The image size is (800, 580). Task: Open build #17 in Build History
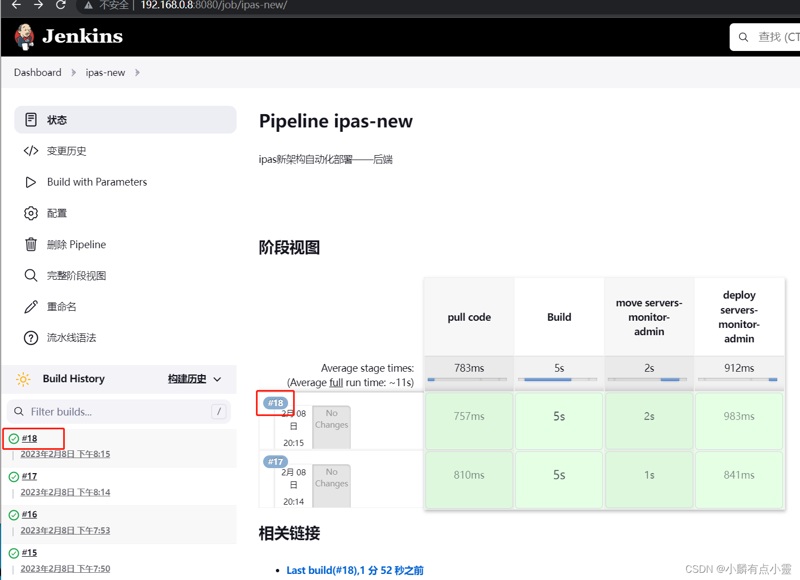29,476
